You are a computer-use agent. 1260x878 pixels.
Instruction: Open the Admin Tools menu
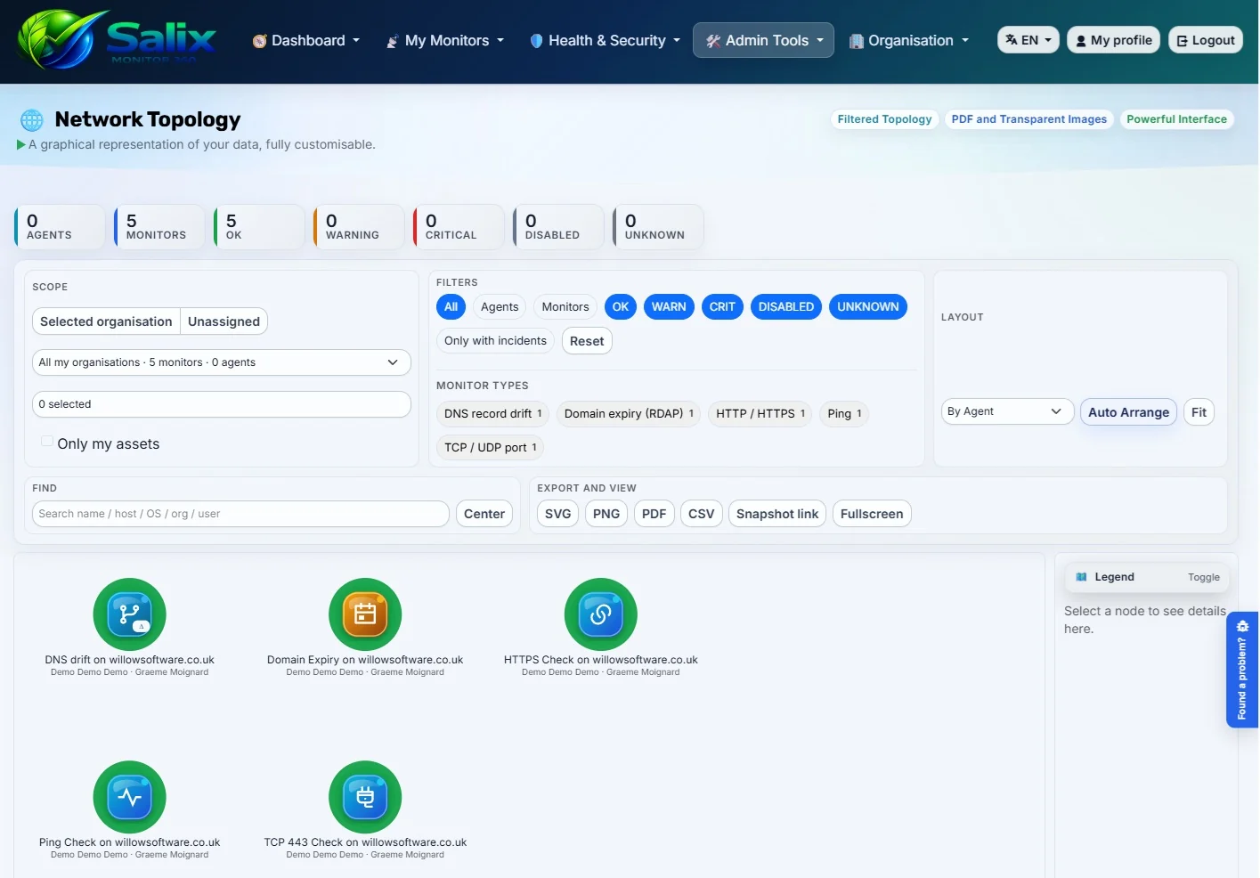tap(764, 40)
